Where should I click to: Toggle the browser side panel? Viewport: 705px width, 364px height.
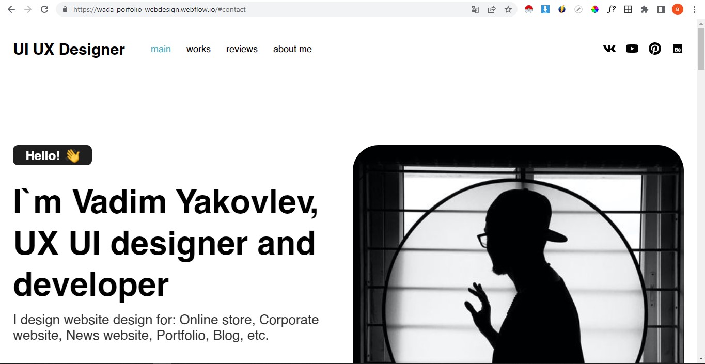coord(661,9)
